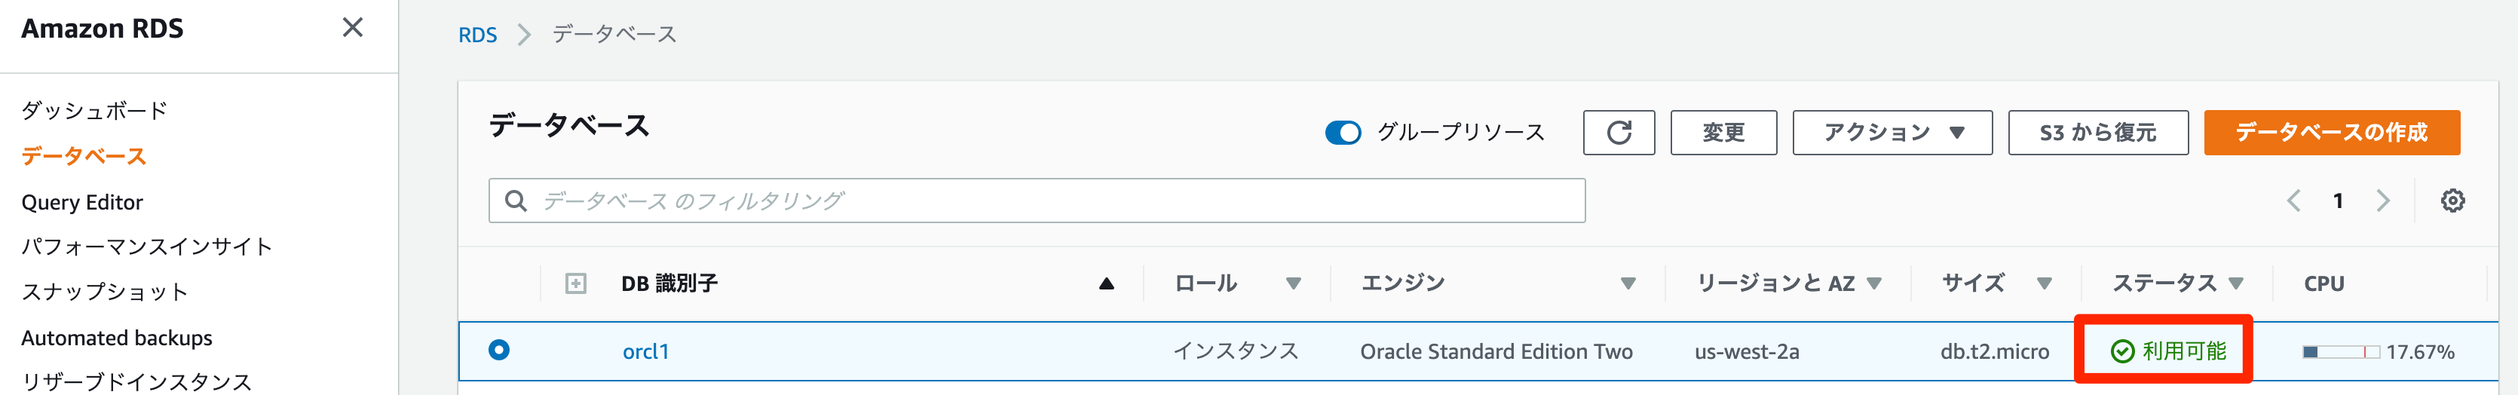Image resolution: width=2518 pixels, height=395 pixels.
Task: Click the refresh databases icon button
Action: tap(1618, 133)
